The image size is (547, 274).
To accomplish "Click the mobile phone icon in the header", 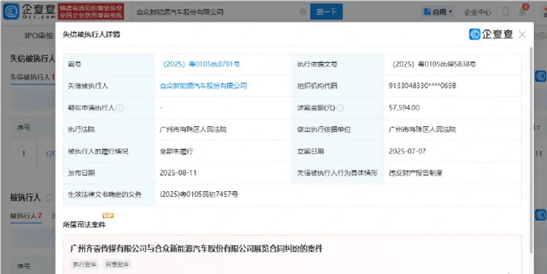I will pos(505,12).
